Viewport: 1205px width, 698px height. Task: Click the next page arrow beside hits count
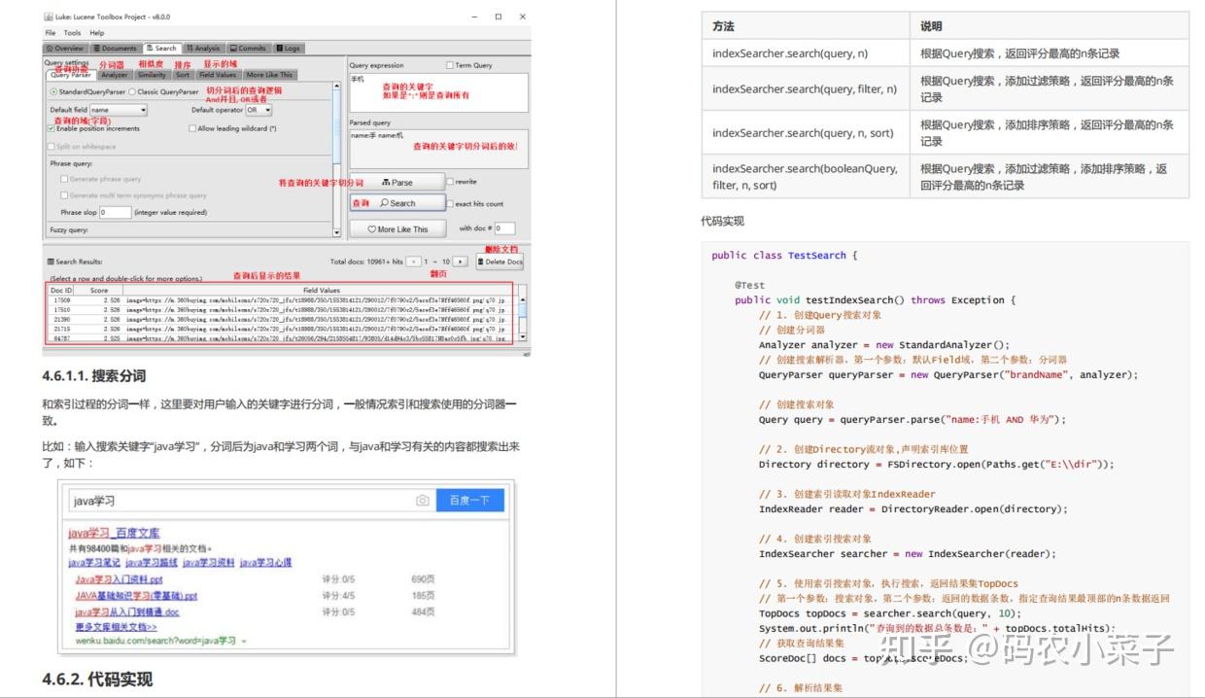click(x=460, y=260)
